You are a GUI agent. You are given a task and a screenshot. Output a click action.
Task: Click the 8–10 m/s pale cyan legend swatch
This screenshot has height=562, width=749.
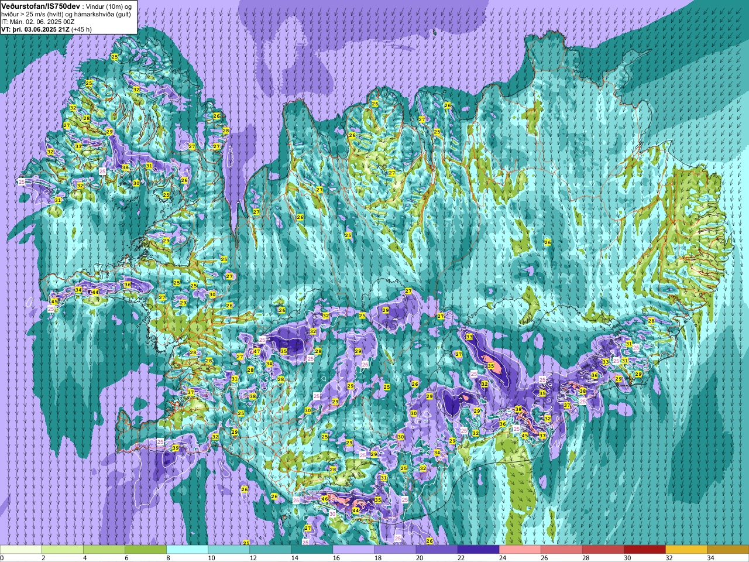(x=187, y=550)
